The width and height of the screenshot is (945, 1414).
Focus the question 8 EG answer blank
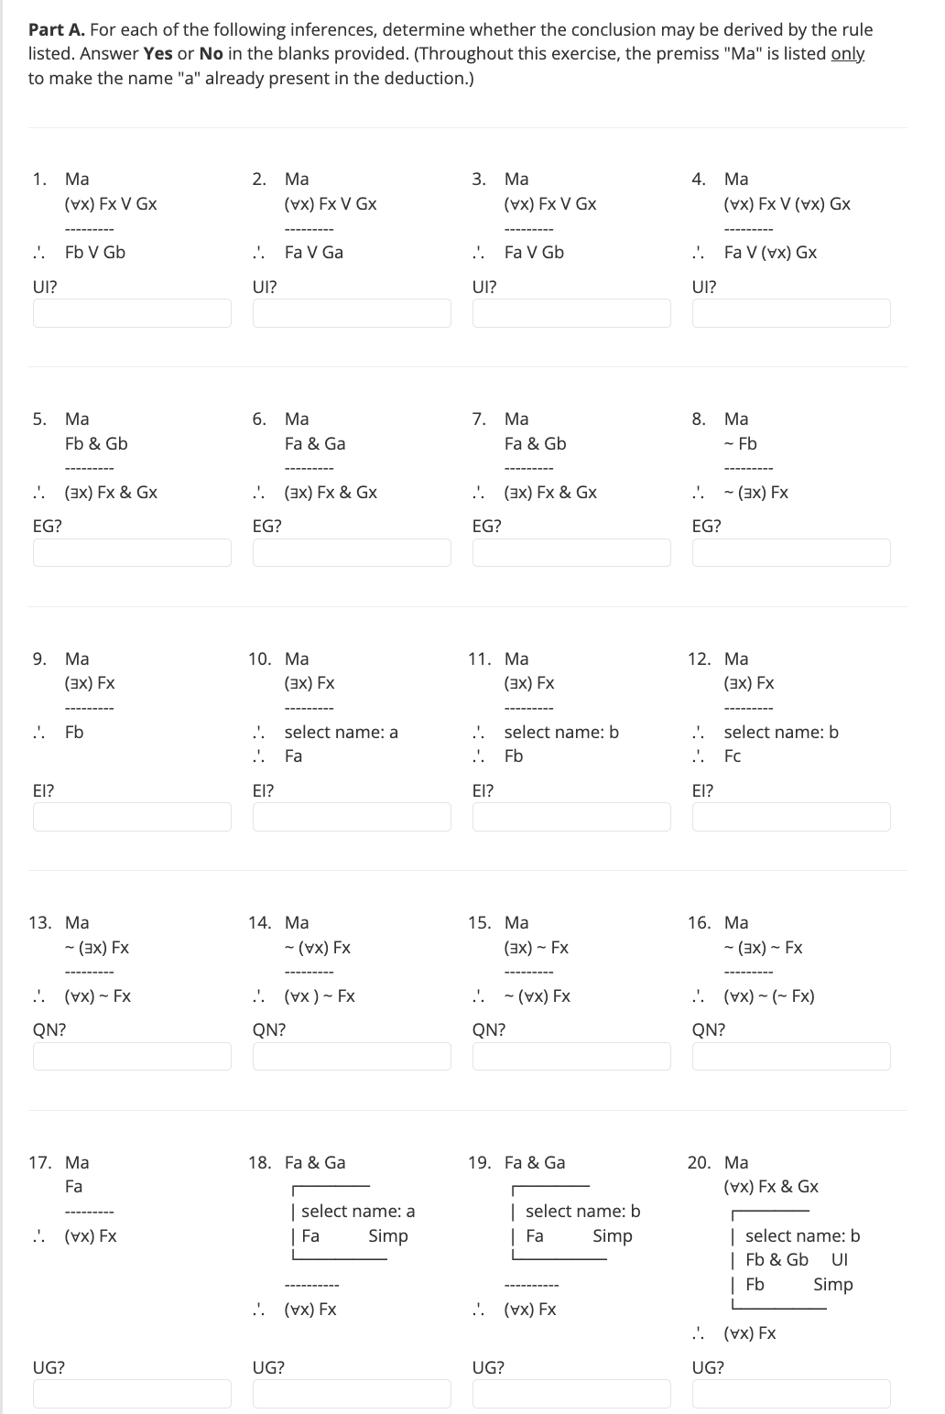(x=791, y=552)
